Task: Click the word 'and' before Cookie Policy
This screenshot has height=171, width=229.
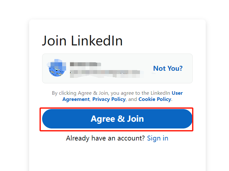Action: click(132, 99)
